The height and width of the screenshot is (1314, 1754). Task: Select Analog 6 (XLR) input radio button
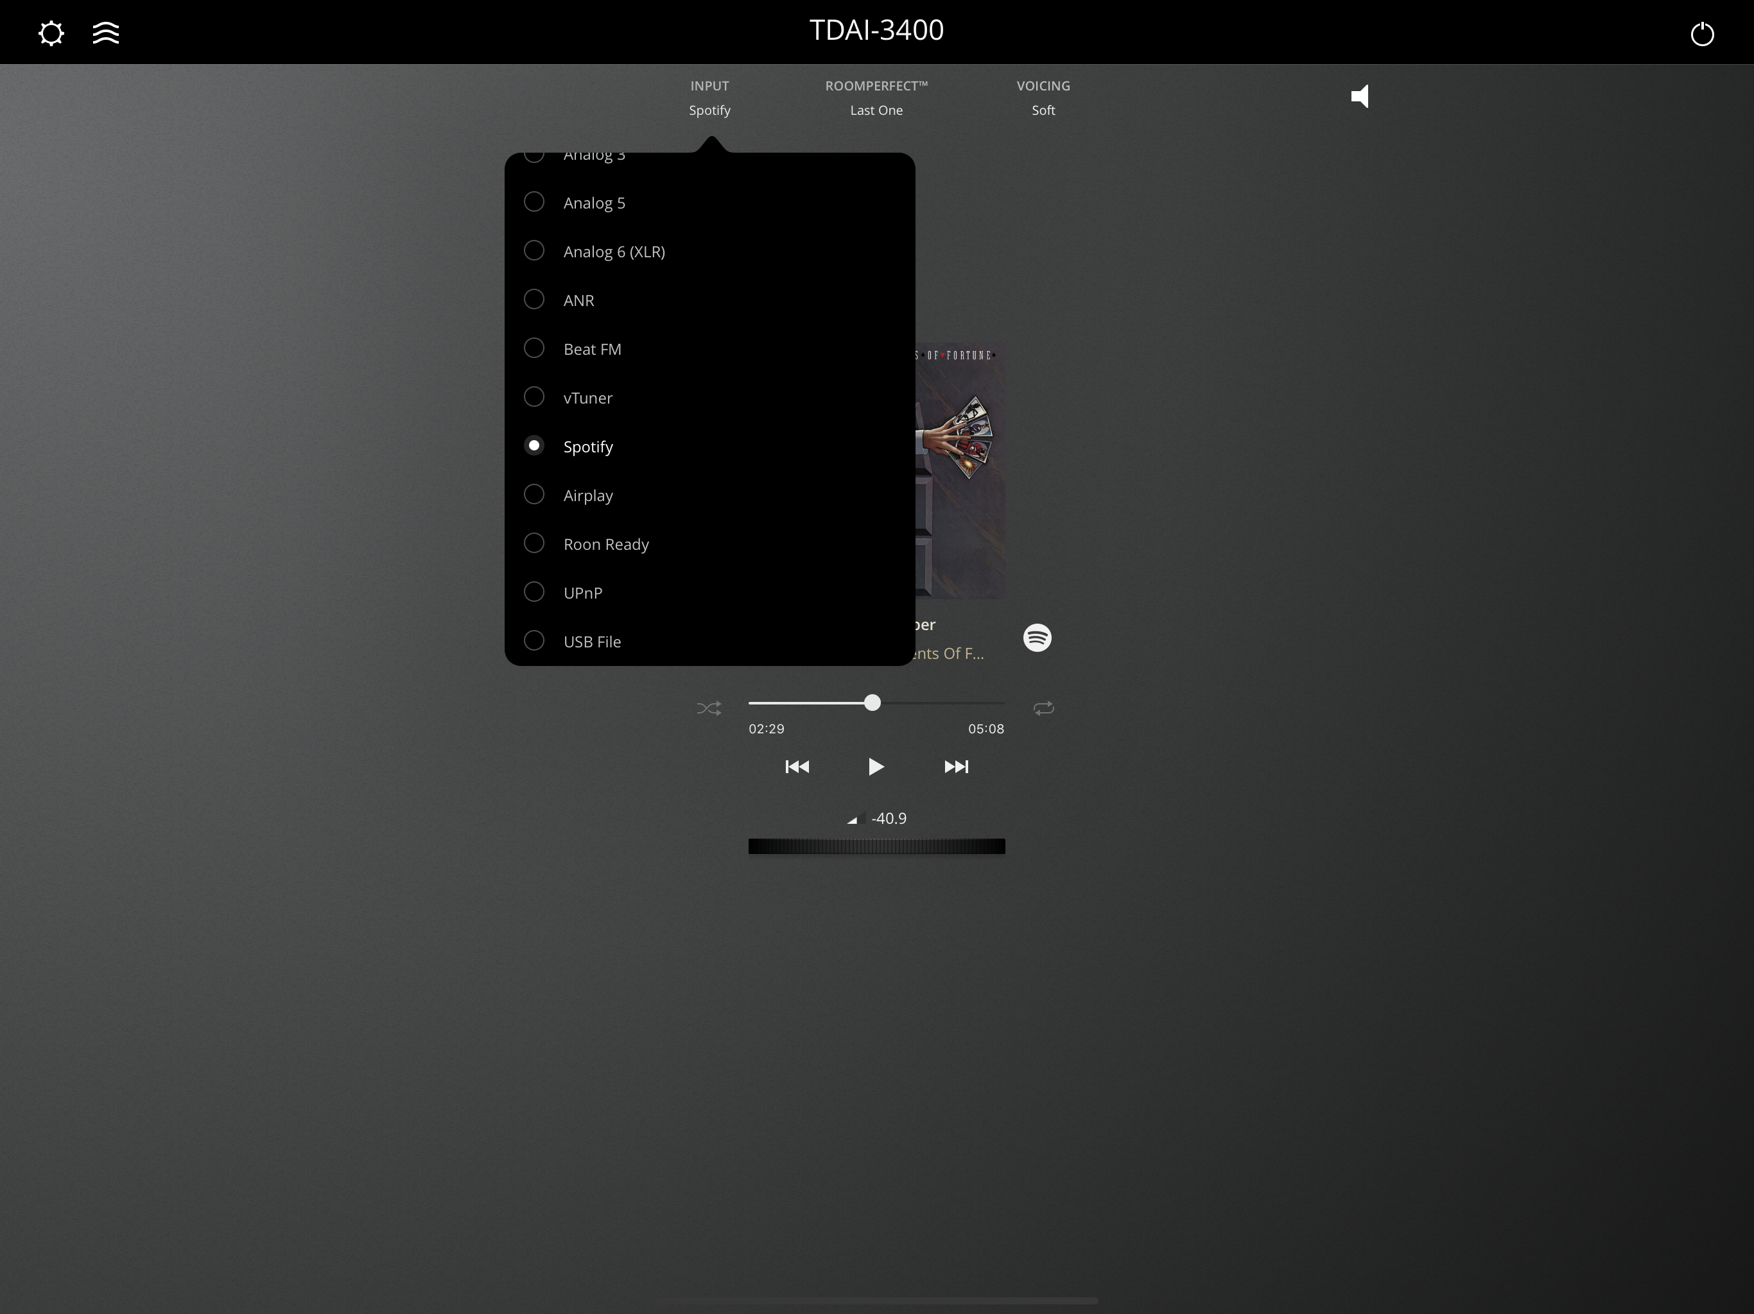click(534, 252)
